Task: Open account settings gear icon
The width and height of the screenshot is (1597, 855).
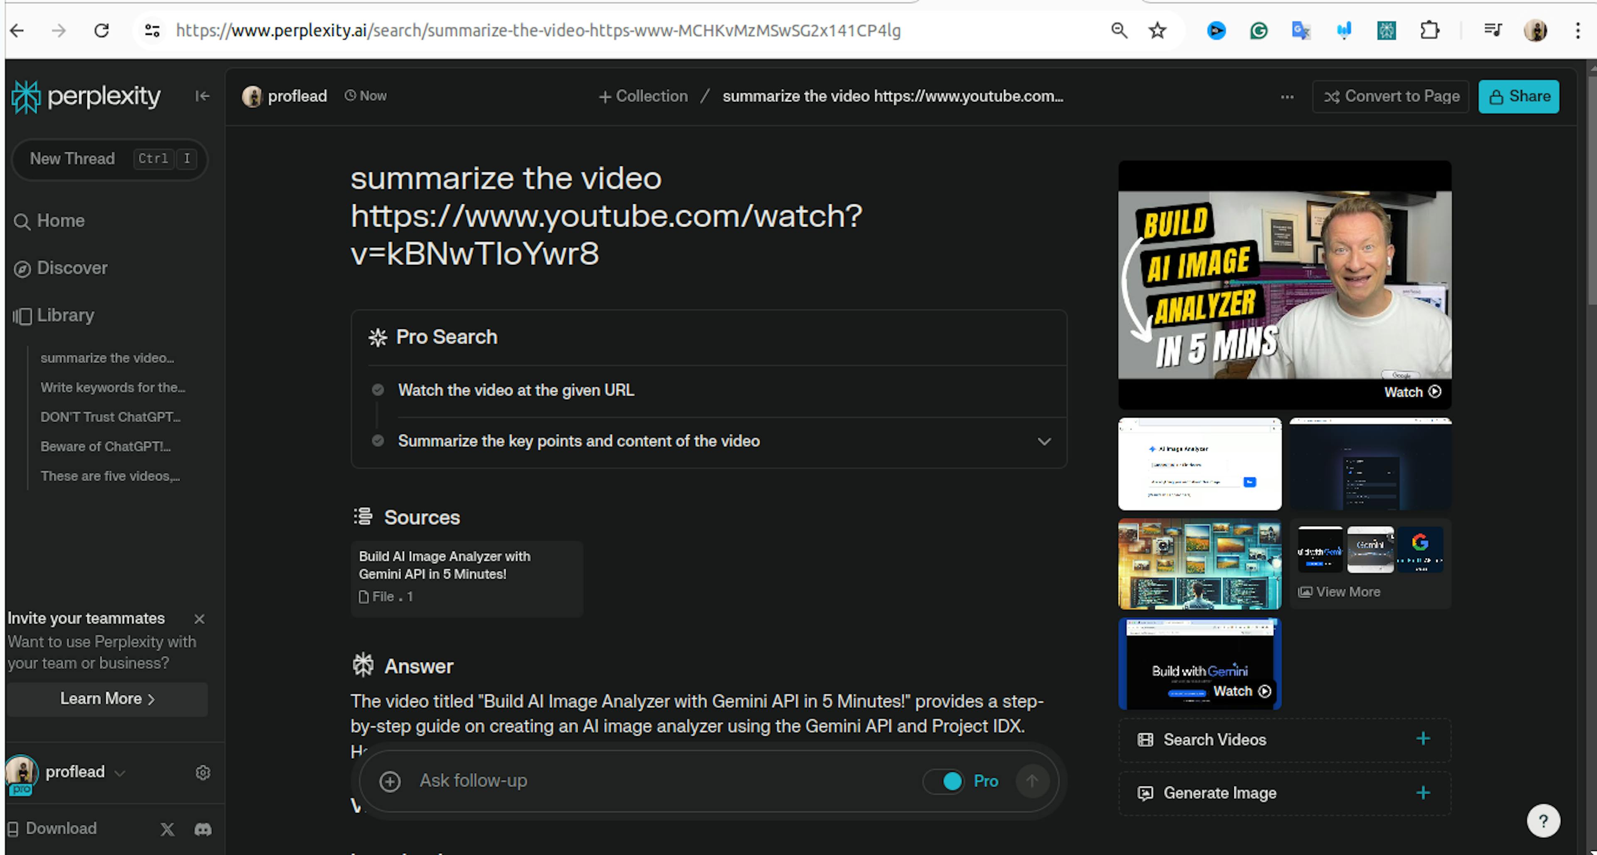Action: pyautogui.click(x=203, y=773)
